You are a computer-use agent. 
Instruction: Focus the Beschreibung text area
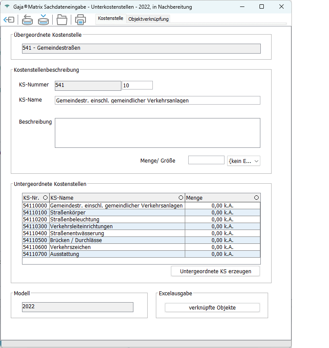[158, 133]
